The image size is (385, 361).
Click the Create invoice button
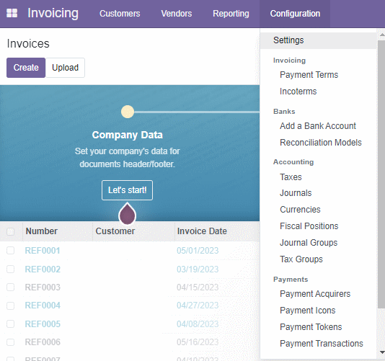pyautogui.click(x=26, y=68)
